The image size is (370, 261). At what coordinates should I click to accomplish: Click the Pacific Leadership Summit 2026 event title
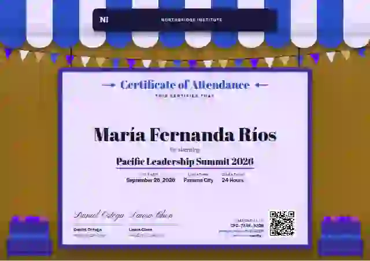pos(185,161)
